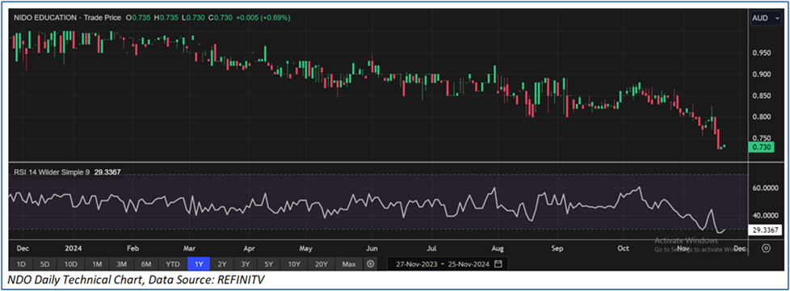The width and height of the screenshot is (790, 291).
Task: Click the Jun time axis label
Action: click(x=372, y=249)
